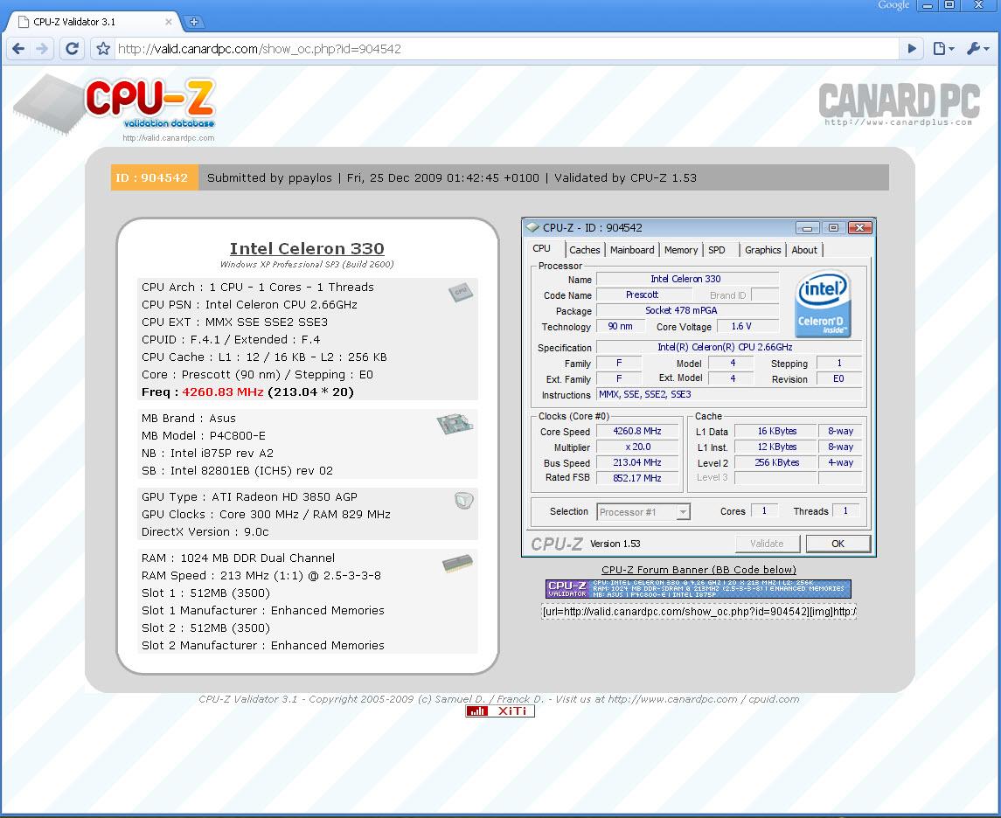The image size is (1001, 818).
Task: Click the MB Model : P4C800-E line
Action: [x=204, y=436]
